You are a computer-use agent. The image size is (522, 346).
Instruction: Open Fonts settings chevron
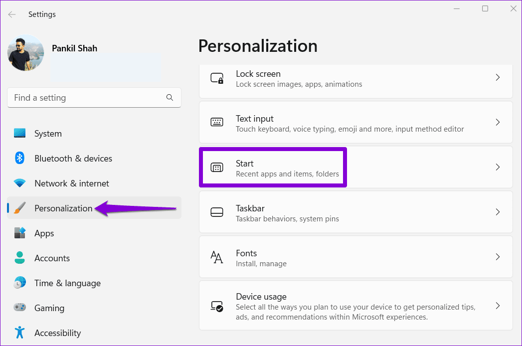(498, 257)
